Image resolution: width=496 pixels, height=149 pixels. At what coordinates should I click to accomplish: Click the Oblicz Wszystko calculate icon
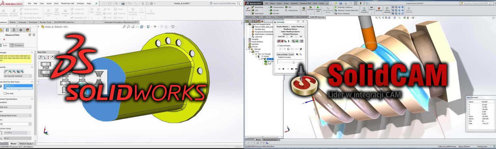pos(364,10)
